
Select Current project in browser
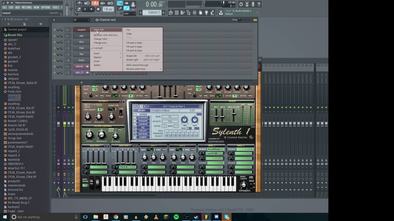point(17,29)
